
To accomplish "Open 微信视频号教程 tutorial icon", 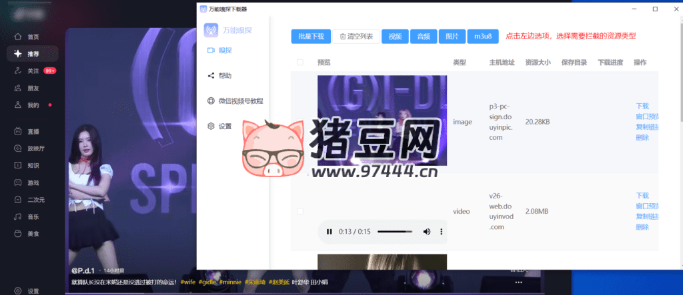I will (211, 101).
